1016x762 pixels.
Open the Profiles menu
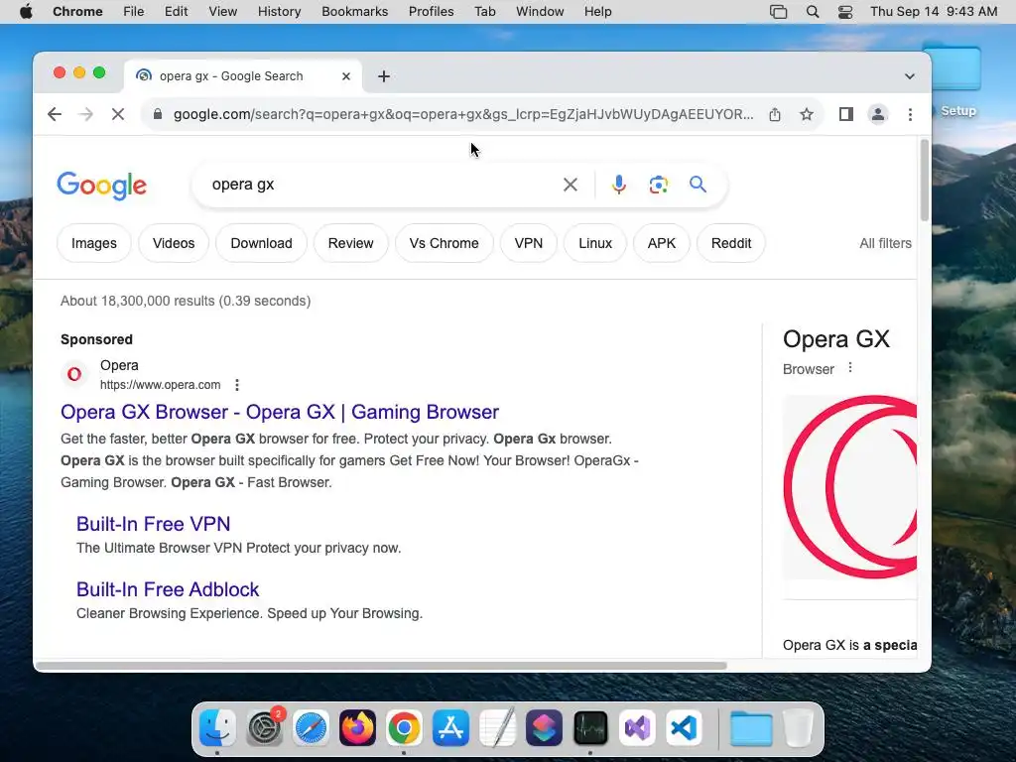(431, 12)
